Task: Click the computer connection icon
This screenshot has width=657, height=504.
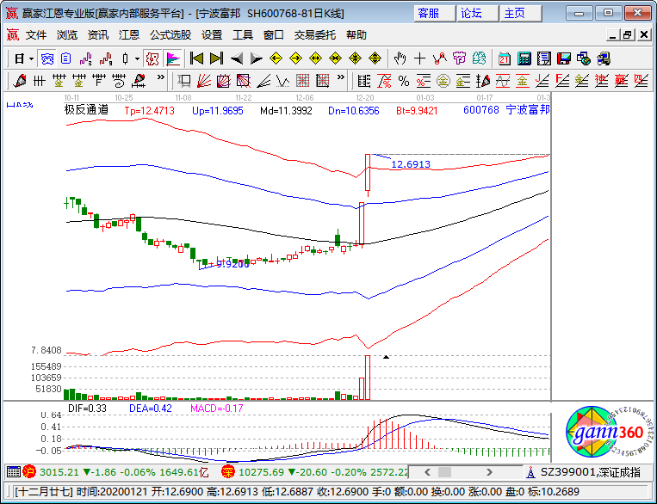Action: pyautogui.click(x=604, y=58)
